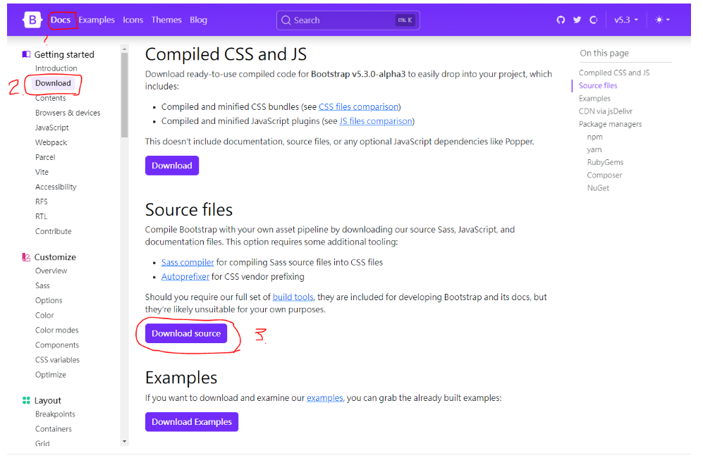Jump to NuGet section
The image size is (703, 458).
pyautogui.click(x=598, y=187)
